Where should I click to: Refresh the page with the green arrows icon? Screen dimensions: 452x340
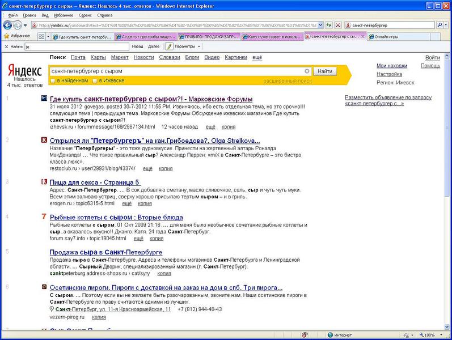pyautogui.click(x=329, y=25)
